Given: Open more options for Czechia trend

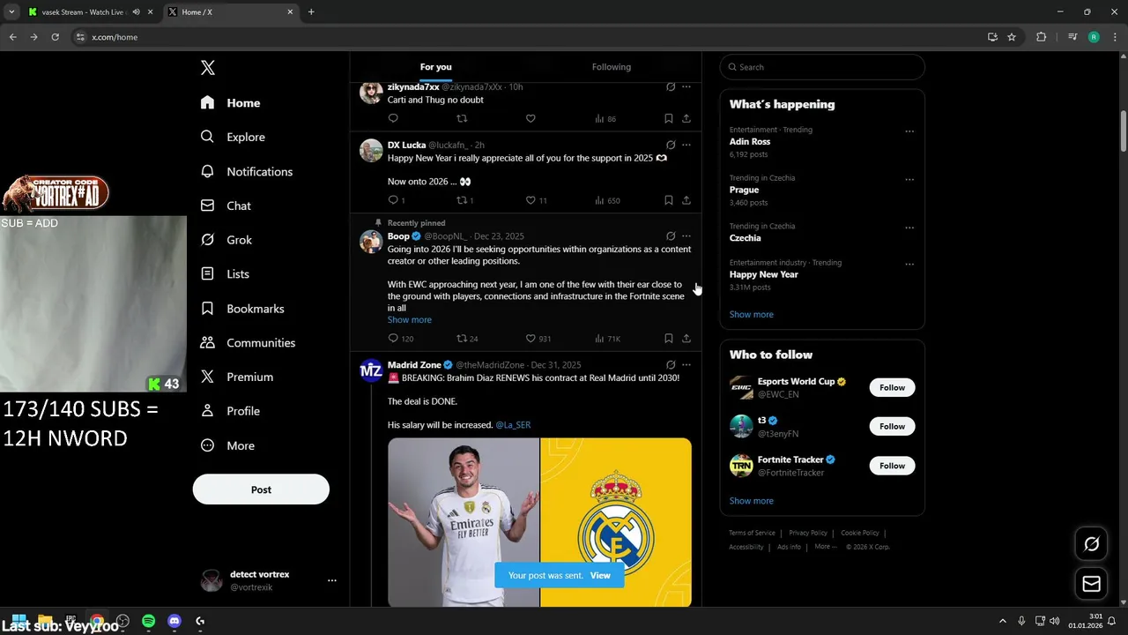Looking at the screenshot, I should click(x=909, y=228).
